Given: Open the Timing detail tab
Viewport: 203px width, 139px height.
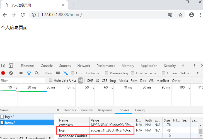Looking at the screenshot, I should 139,110.
